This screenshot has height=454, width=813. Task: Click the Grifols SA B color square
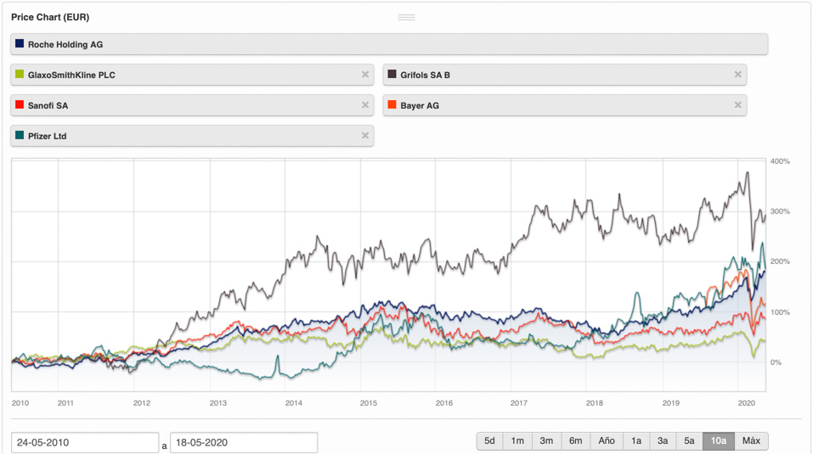click(x=392, y=75)
